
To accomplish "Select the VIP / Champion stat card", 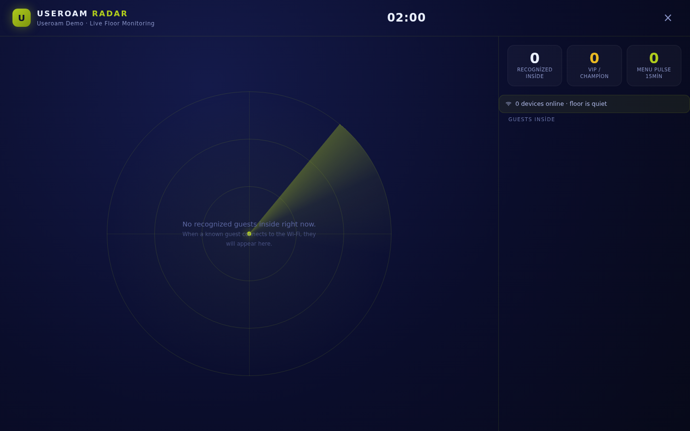I will tap(594, 66).
